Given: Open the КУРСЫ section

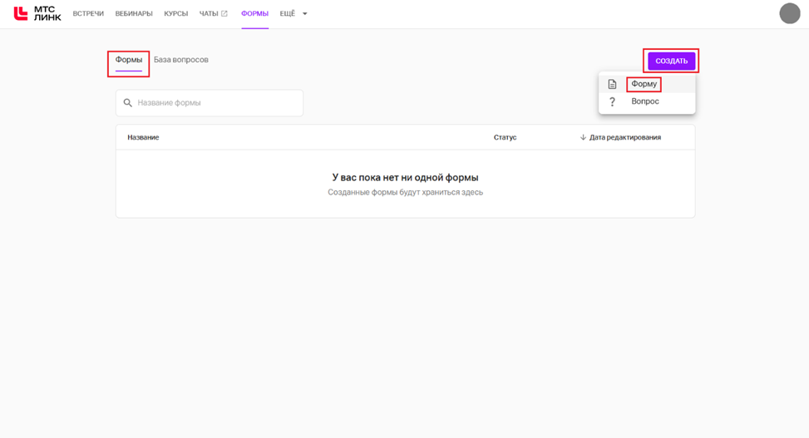Looking at the screenshot, I should [176, 14].
